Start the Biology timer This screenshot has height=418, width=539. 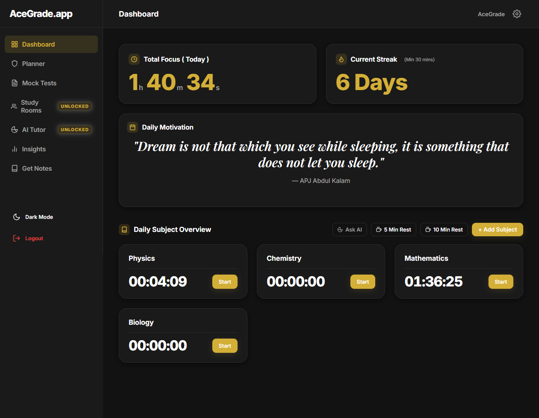pyautogui.click(x=225, y=346)
